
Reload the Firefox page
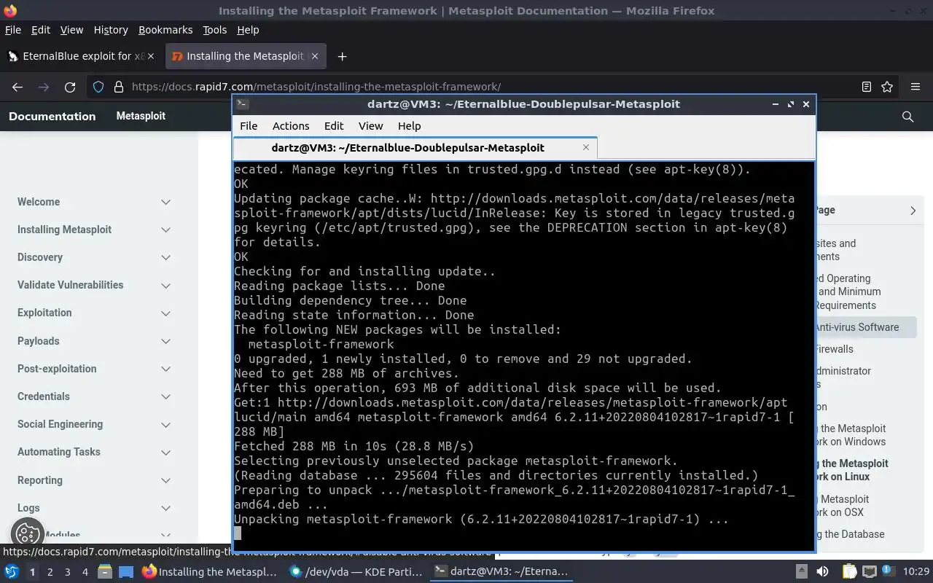pyautogui.click(x=70, y=87)
